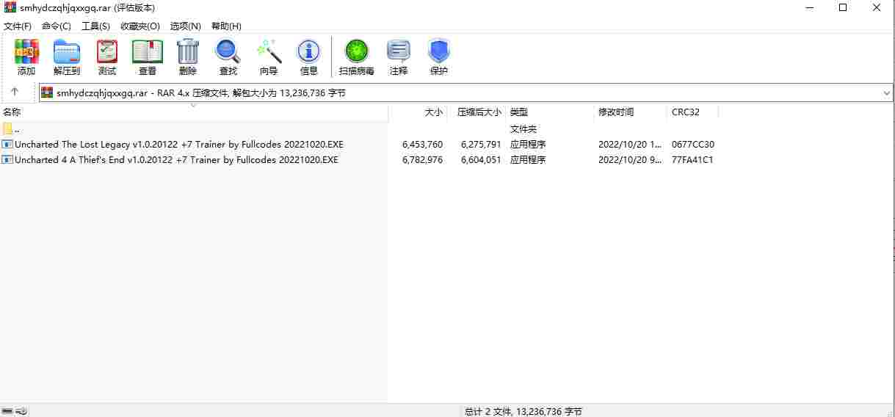The height and width of the screenshot is (417, 895).
Task: Click size value 6,453,760
Action: 422,145
